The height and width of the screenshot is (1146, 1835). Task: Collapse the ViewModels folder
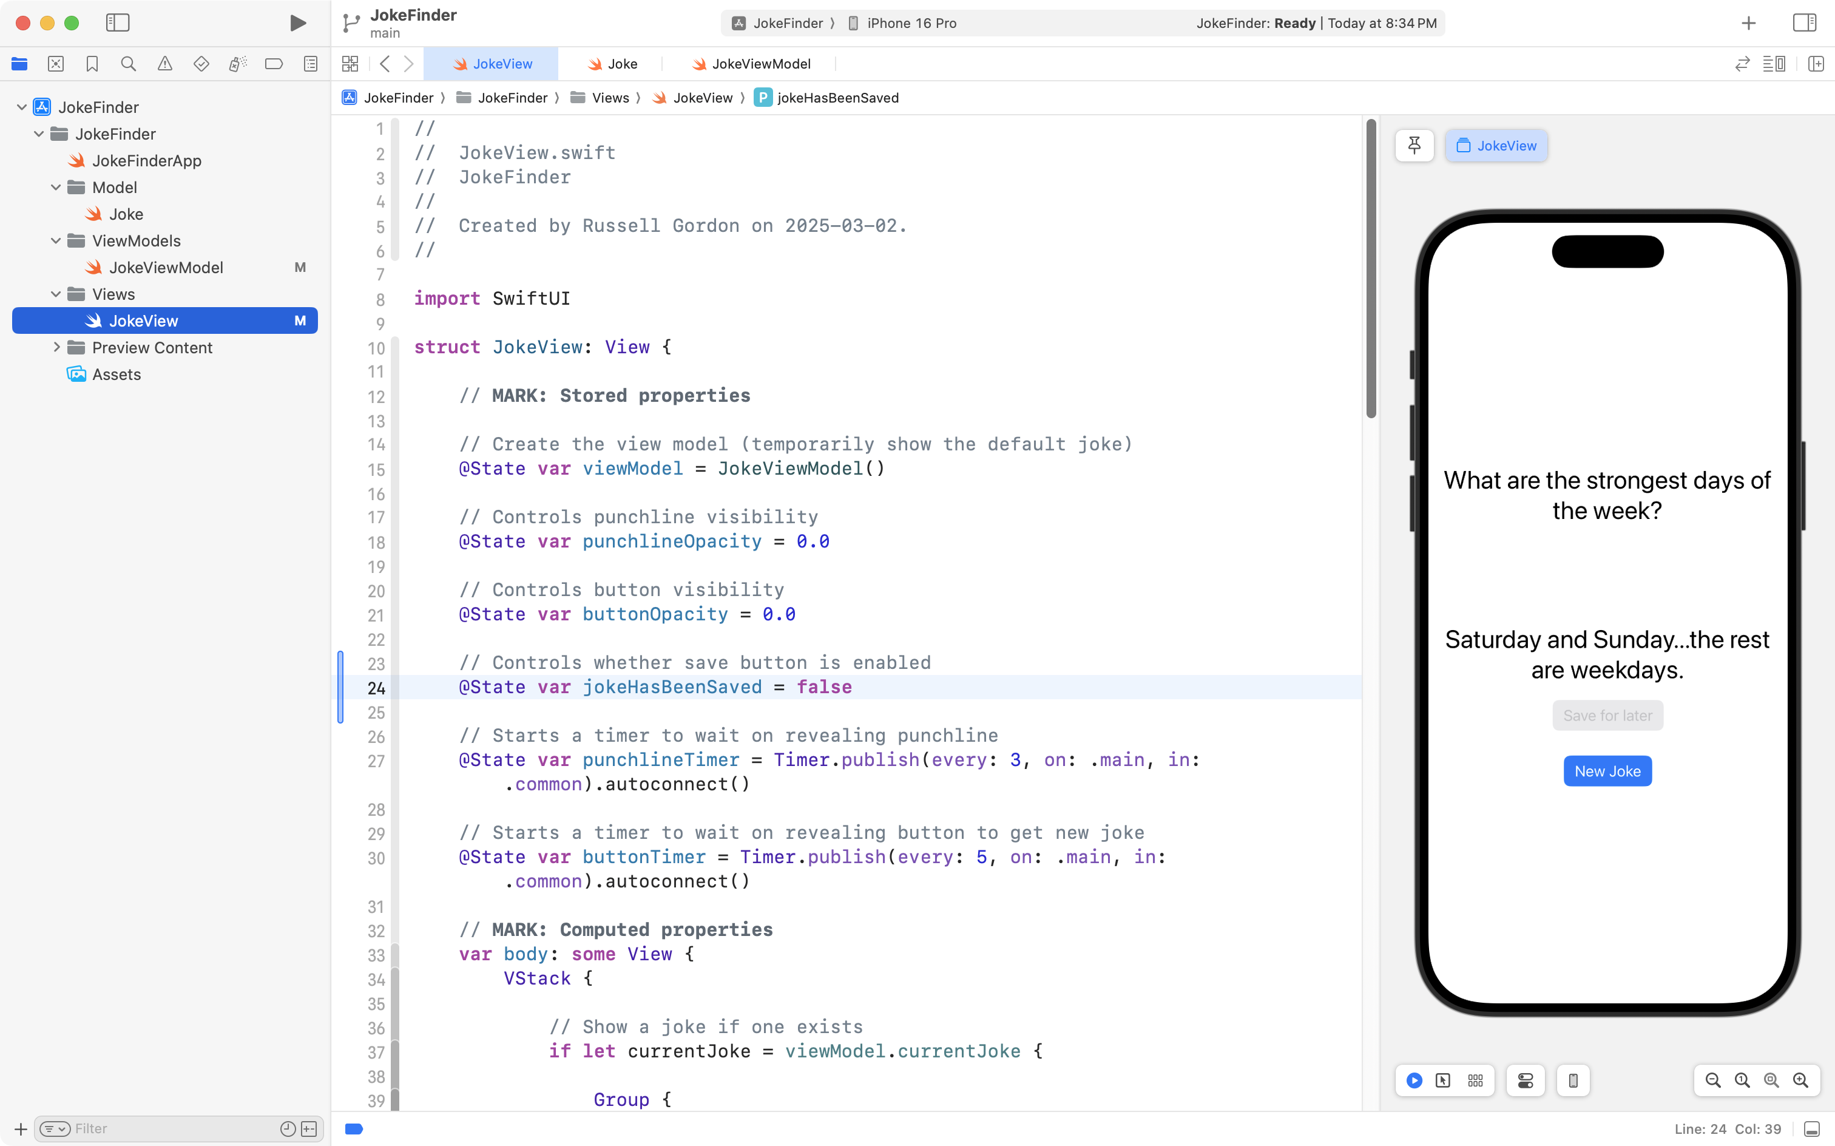[56, 241]
